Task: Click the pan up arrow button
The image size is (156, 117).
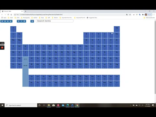Action: pyautogui.click(x=2, y=21)
